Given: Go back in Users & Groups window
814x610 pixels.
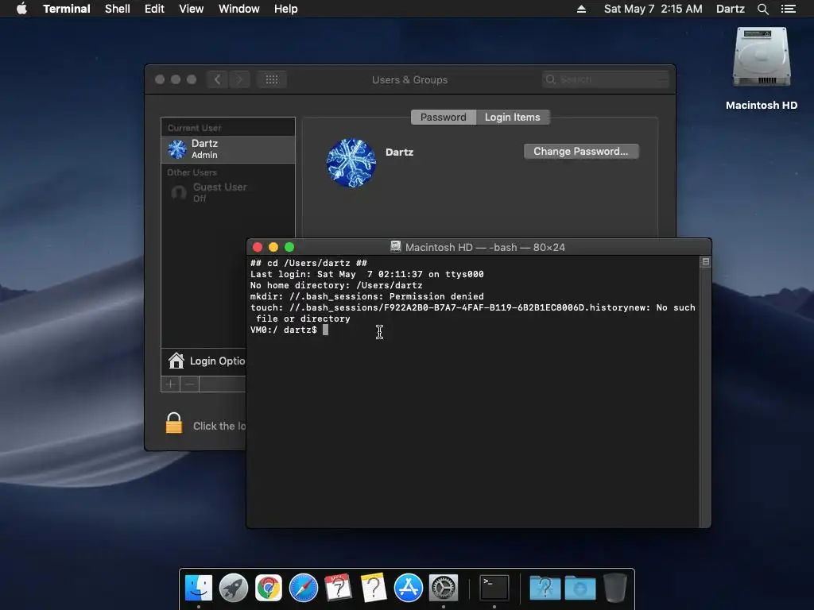Looking at the screenshot, I should (218, 79).
